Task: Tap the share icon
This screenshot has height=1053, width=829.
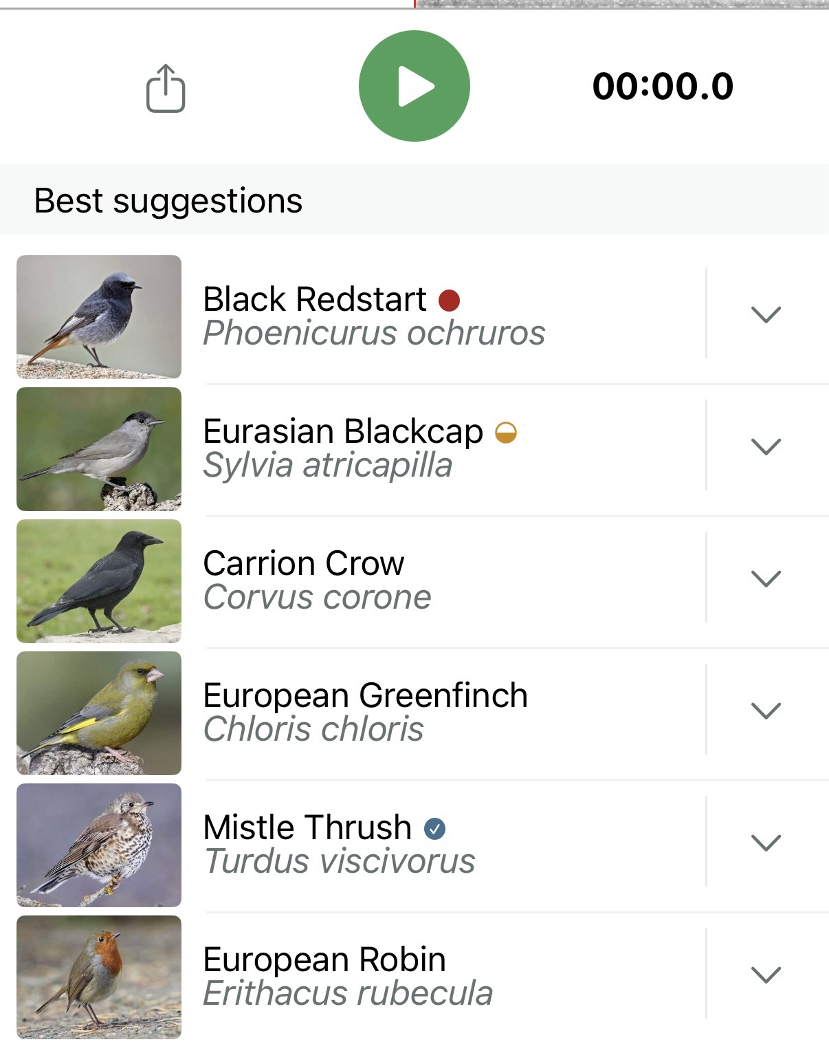Action: click(166, 88)
